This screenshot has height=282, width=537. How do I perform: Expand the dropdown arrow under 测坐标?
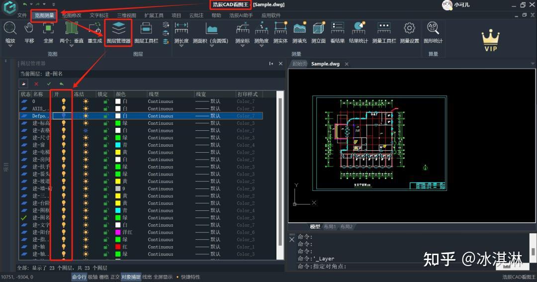tap(243, 46)
